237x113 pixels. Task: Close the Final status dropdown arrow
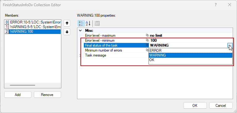[x=230, y=45]
